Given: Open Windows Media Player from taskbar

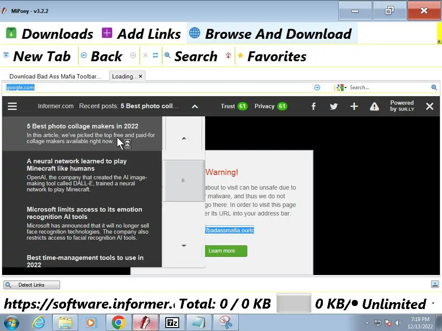Looking at the screenshot, I should [91, 322].
